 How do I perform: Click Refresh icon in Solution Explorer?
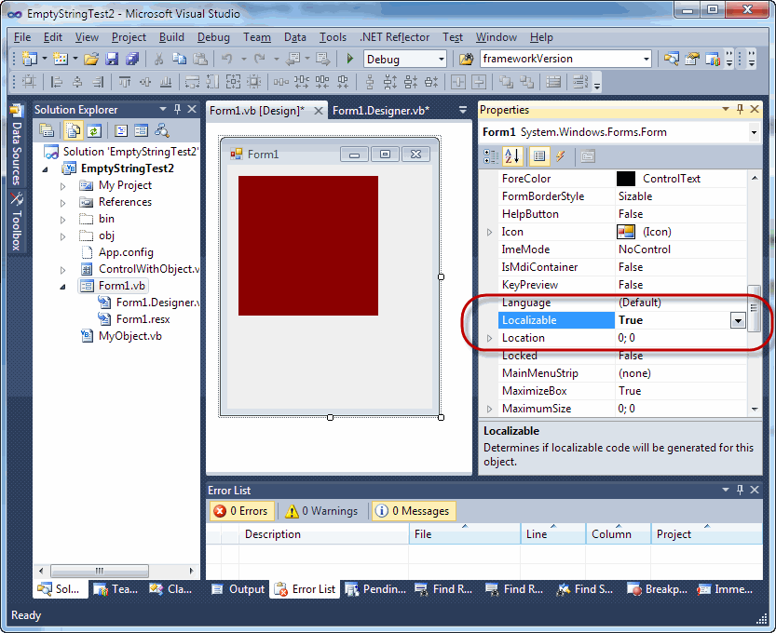pyautogui.click(x=94, y=131)
